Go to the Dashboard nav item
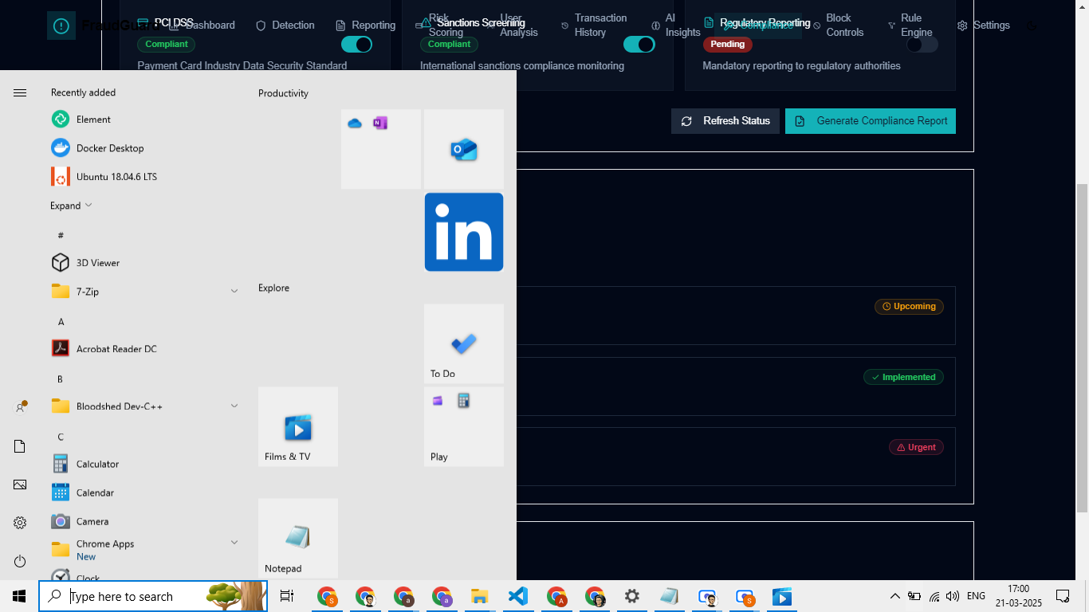Screen dimensions: 1089x612 point(202,25)
